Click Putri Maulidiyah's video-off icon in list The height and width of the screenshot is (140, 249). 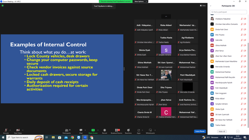pyautogui.click(x=245, y=88)
